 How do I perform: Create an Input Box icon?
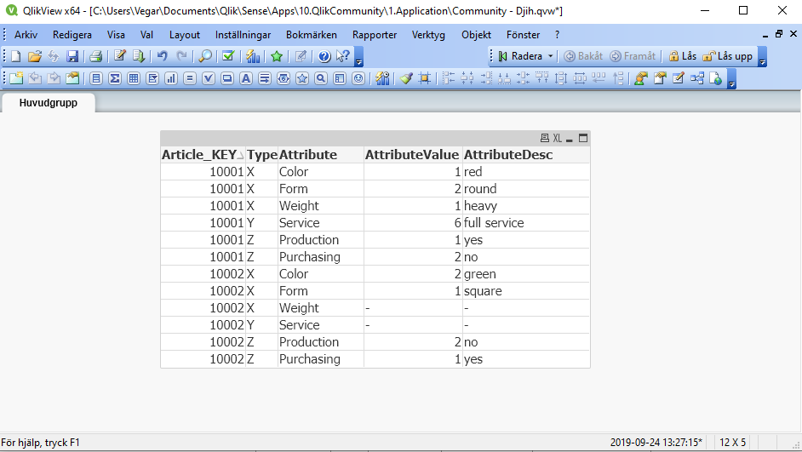tap(190, 78)
